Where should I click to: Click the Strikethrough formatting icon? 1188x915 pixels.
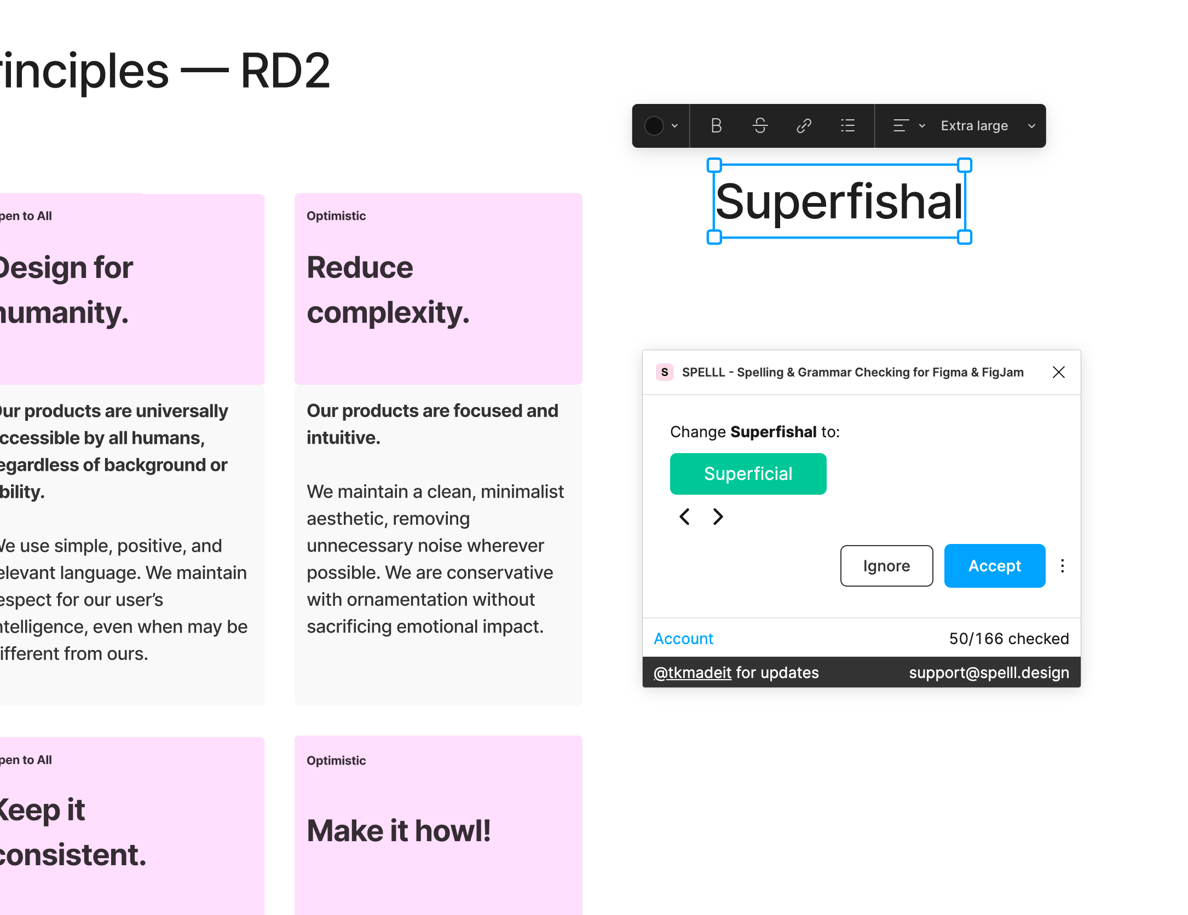coord(761,126)
